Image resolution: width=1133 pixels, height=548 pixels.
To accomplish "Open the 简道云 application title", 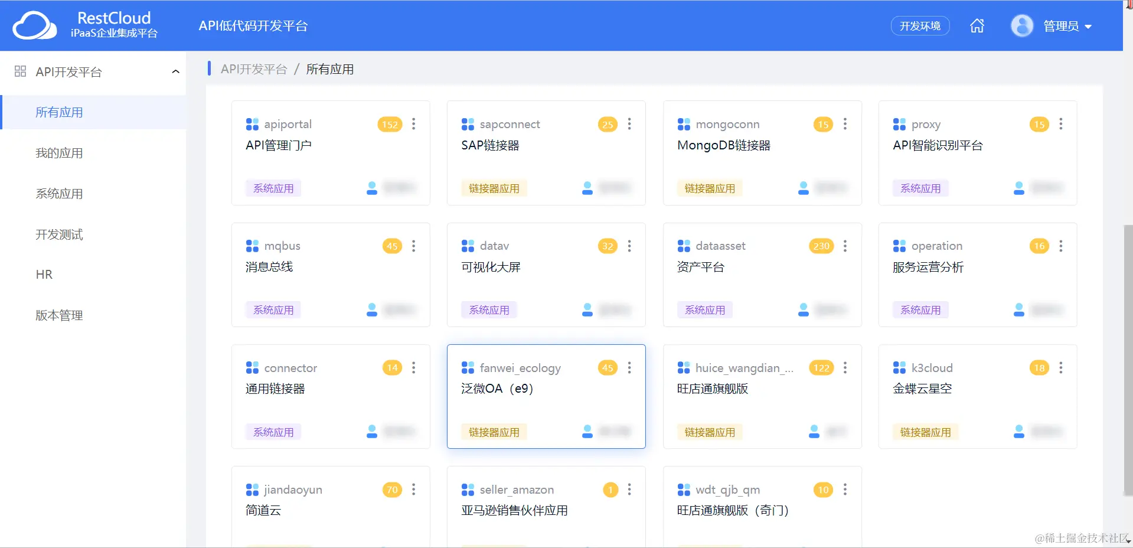I will [x=263, y=510].
